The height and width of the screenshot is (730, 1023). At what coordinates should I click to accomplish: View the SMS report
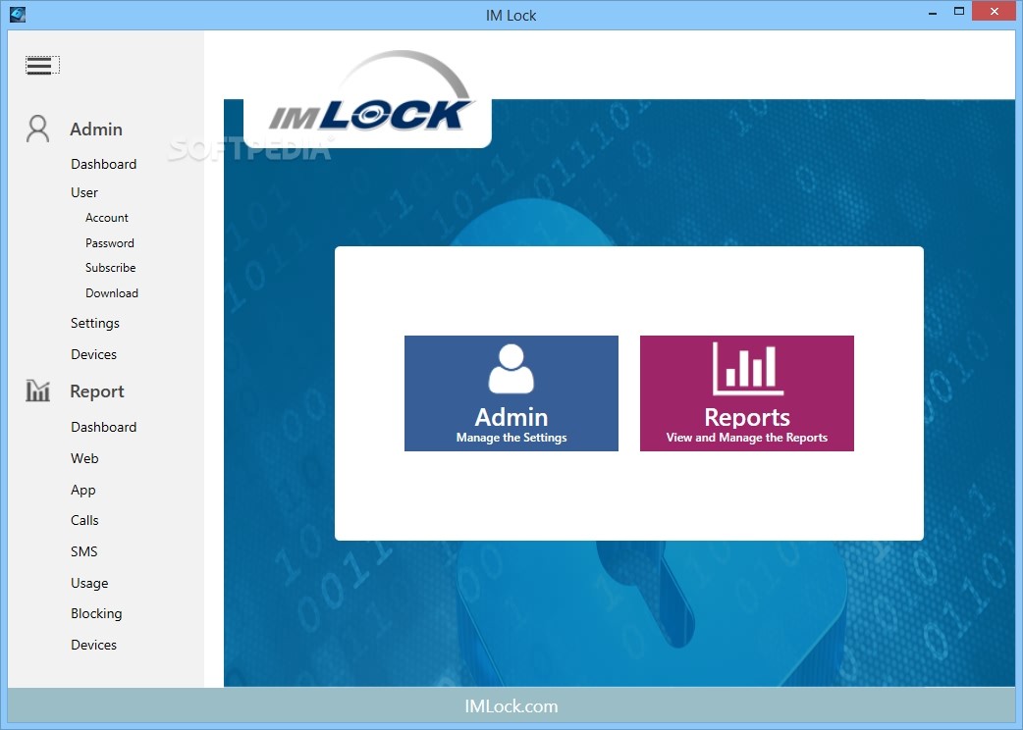point(84,551)
